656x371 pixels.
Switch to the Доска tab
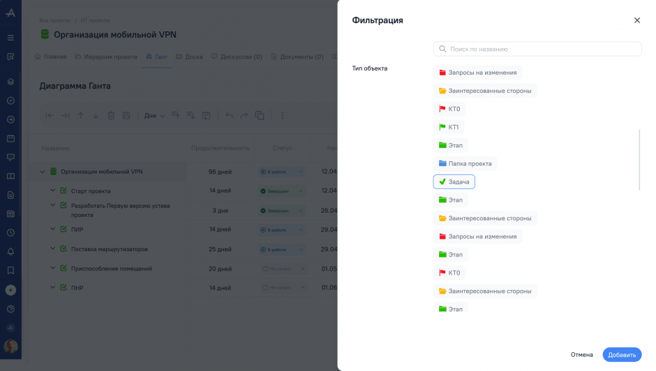pyautogui.click(x=189, y=57)
